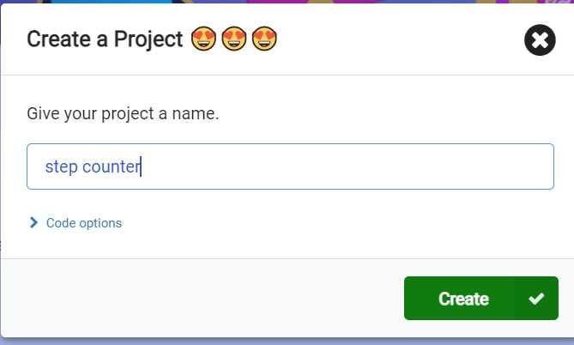Click the word "Create" in dialog title
Image resolution: width=574 pixels, height=345 pixels.
53,39
